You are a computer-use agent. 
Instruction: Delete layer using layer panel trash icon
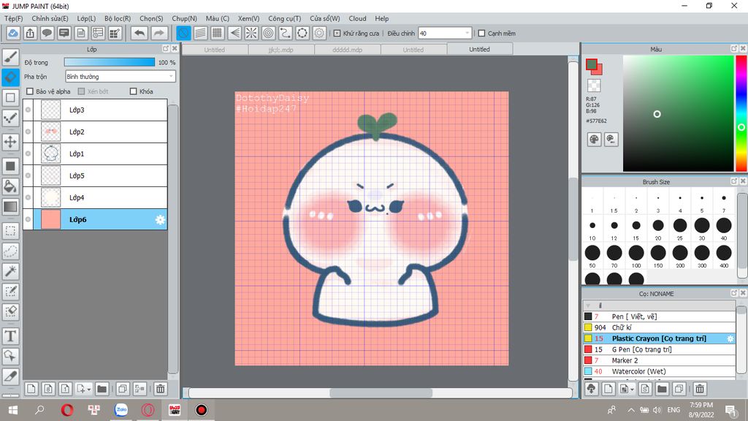[160, 389]
